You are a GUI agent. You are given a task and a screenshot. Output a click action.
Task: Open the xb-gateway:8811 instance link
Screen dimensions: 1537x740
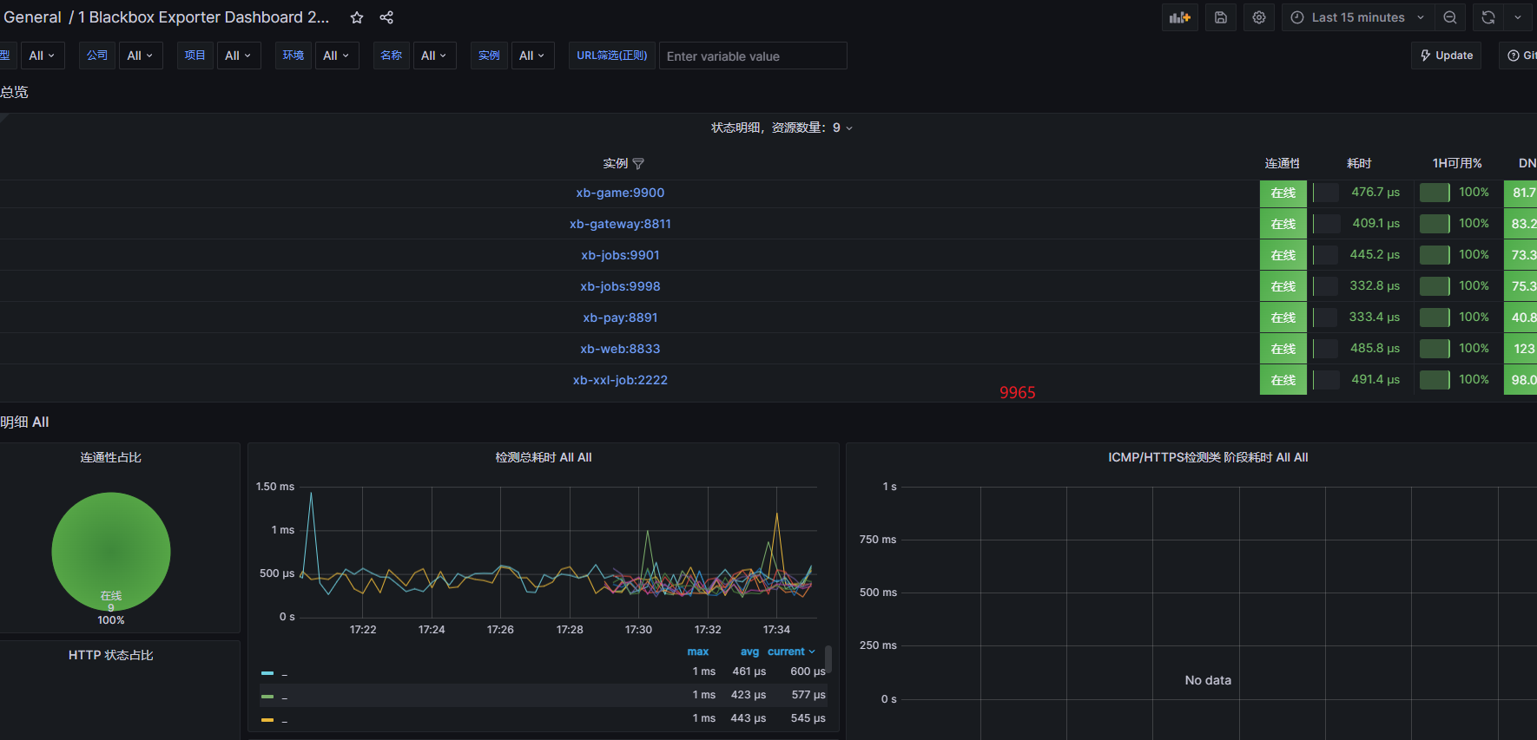click(620, 224)
